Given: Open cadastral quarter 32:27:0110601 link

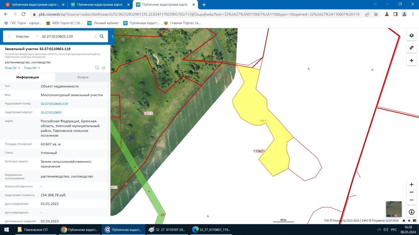Looking at the screenshot, I should 51,113.
